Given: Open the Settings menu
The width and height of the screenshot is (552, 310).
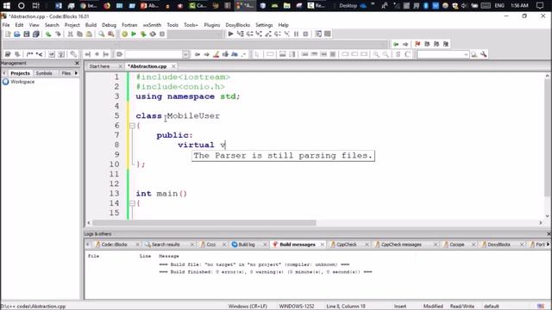Looking at the screenshot, I should pyautogui.click(x=264, y=25).
